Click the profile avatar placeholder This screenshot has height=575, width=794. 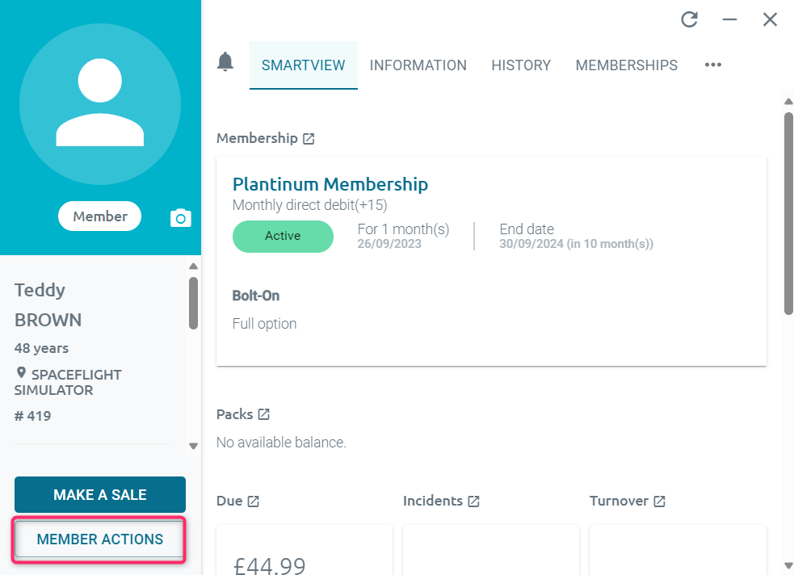(100, 103)
